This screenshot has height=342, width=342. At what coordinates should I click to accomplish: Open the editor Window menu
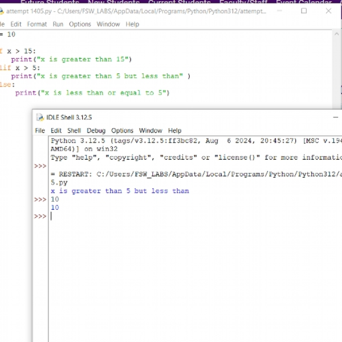click(x=108, y=24)
